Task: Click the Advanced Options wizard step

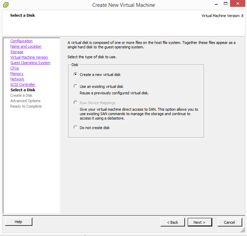Action: tap(25, 101)
